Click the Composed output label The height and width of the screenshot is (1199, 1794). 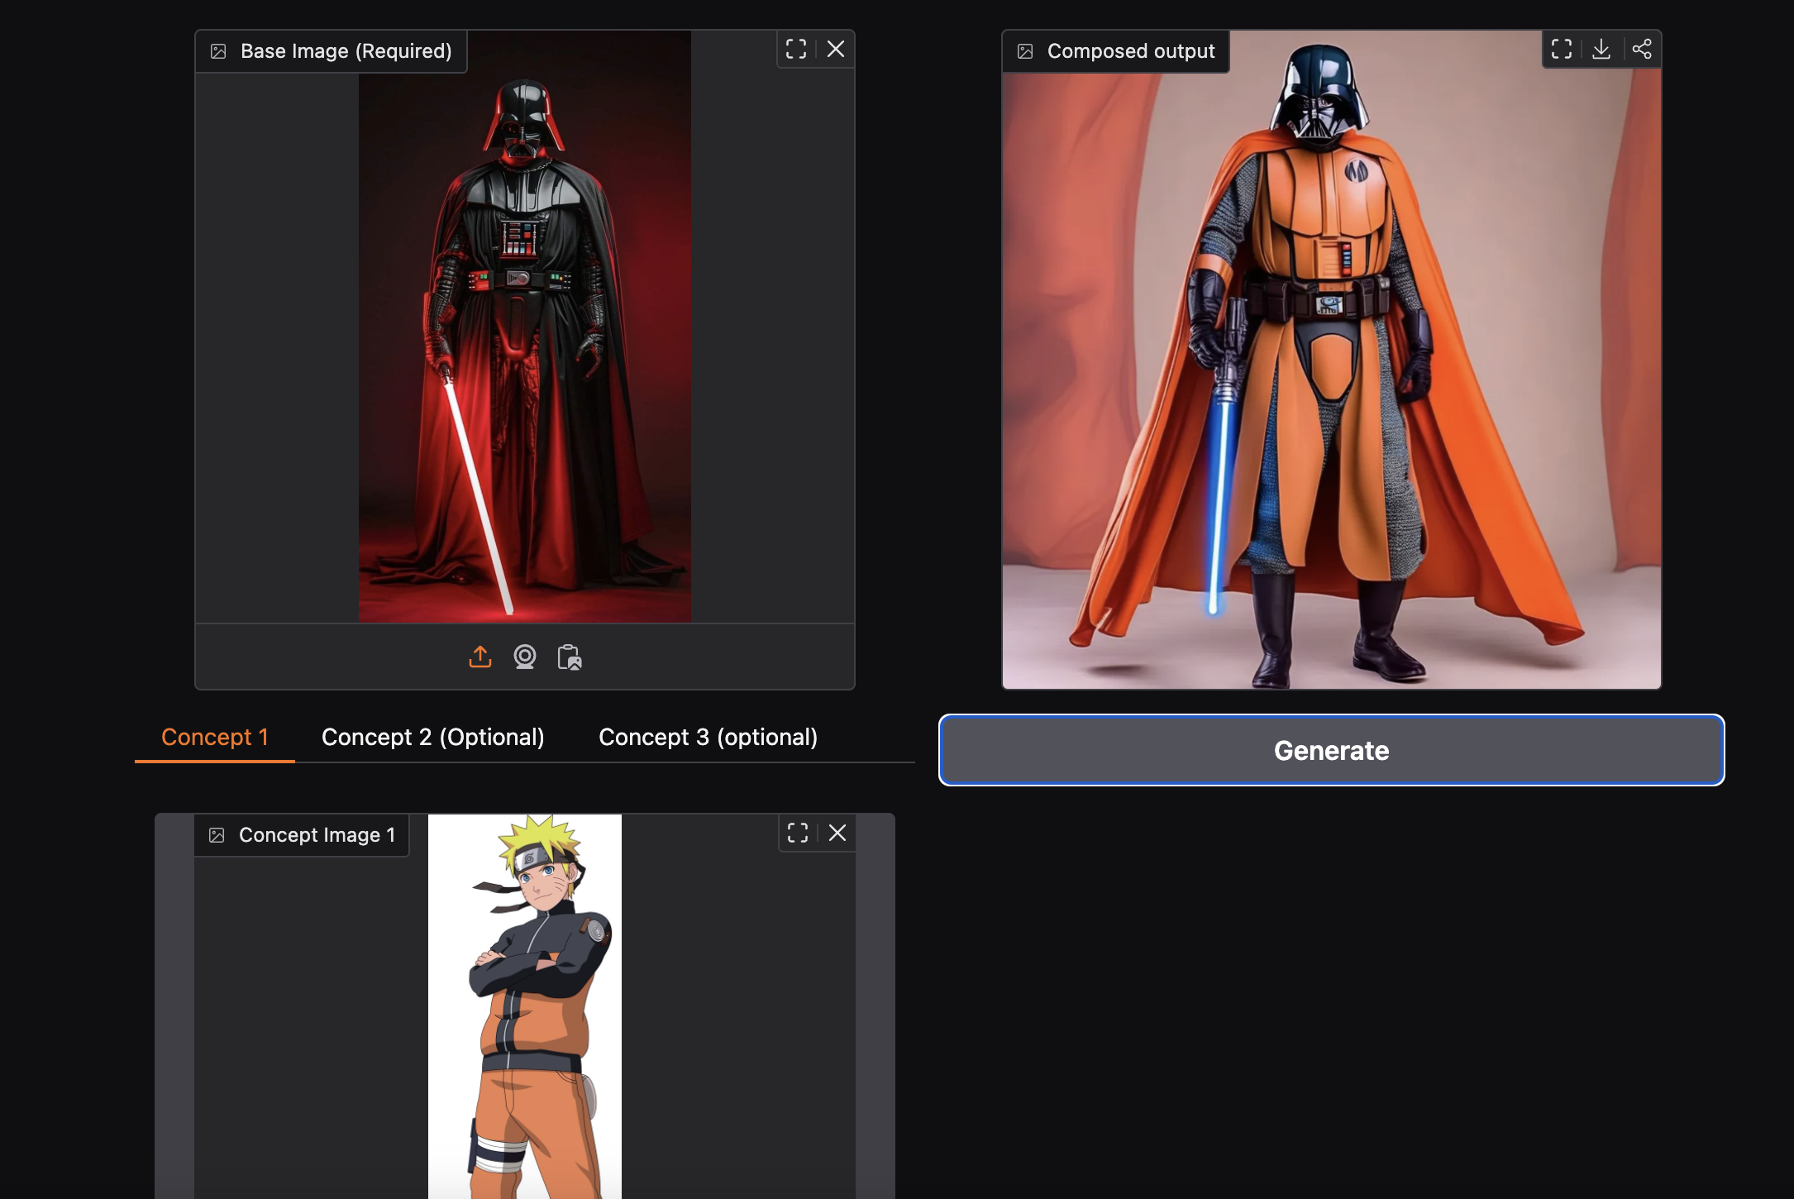coord(1130,51)
